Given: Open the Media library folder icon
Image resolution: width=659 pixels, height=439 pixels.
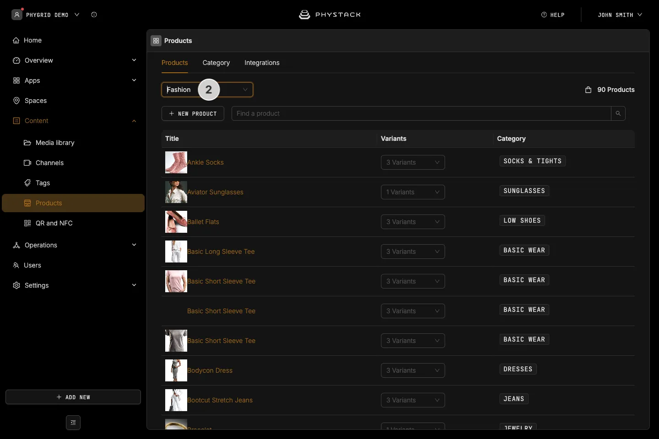Looking at the screenshot, I should [x=27, y=143].
